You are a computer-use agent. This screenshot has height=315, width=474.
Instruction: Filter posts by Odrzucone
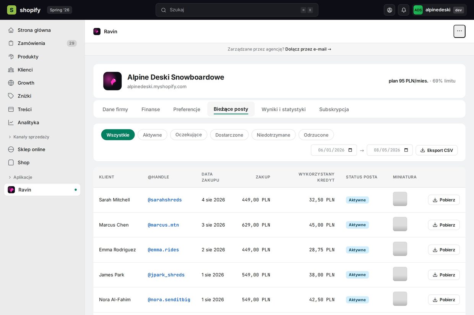click(316, 135)
